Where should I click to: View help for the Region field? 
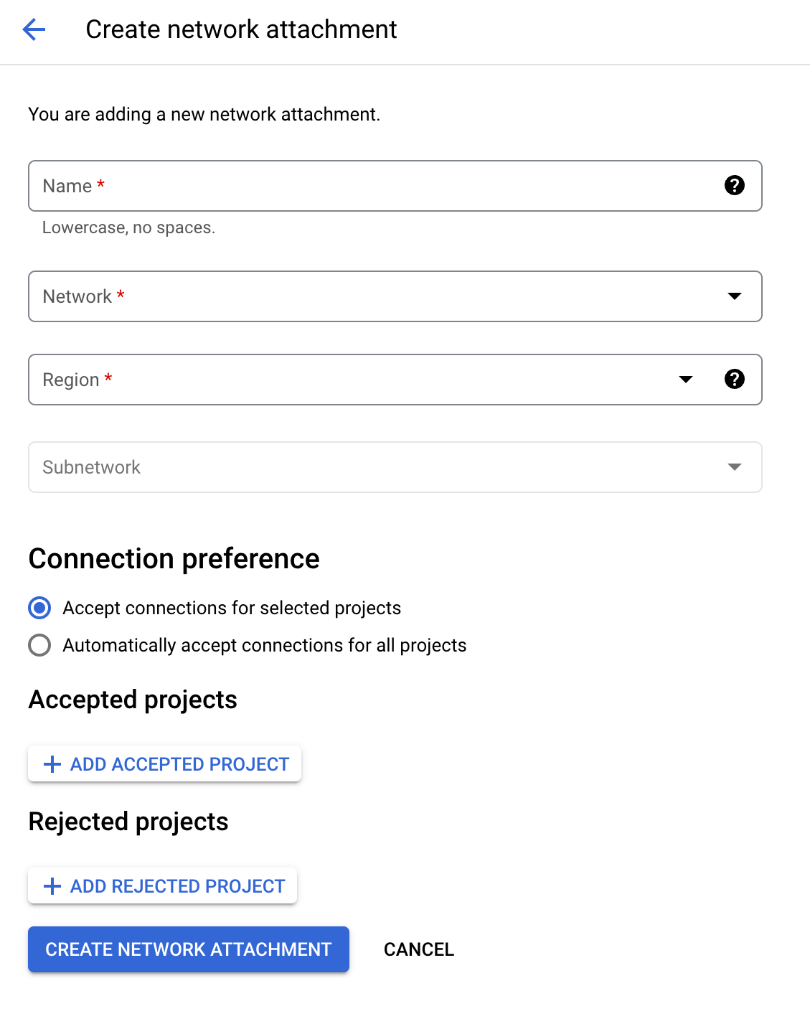pyautogui.click(x=735, y=380)
